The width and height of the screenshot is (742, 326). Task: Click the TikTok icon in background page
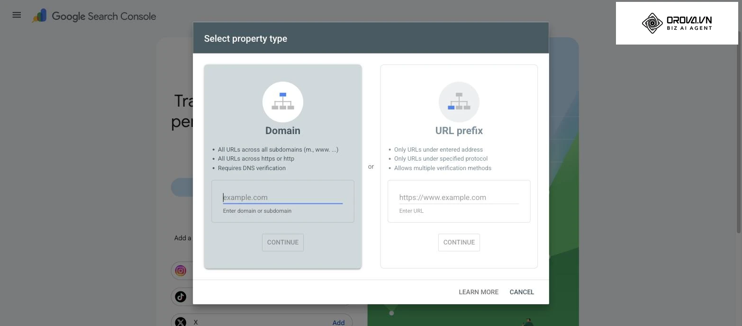181,297
